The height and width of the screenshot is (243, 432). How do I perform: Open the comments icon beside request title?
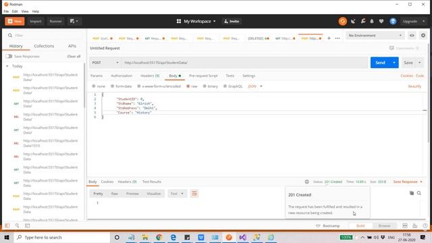pos(391,48)
